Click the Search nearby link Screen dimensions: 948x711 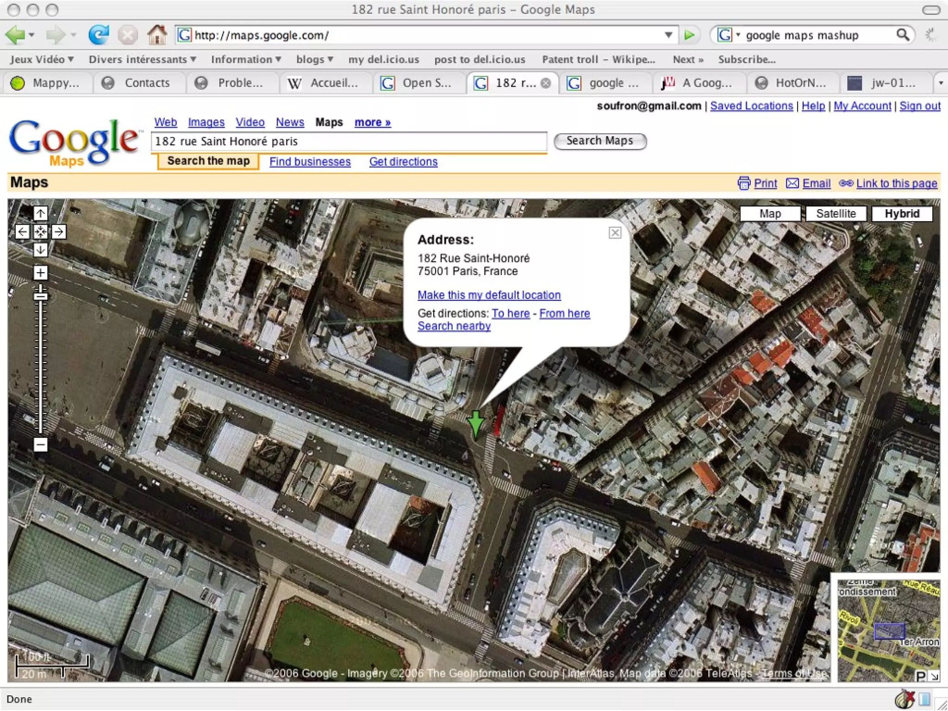(x=454, y=326)
